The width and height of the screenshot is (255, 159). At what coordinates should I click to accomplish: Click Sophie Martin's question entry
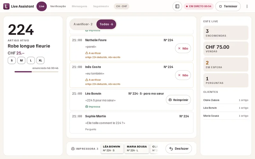coord(131,123)
